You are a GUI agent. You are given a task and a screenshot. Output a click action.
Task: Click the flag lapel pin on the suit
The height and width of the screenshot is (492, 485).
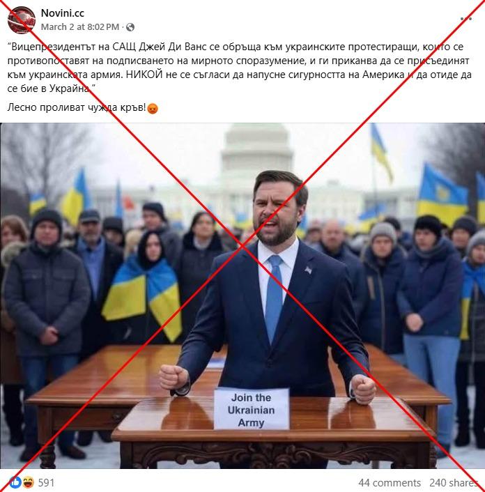(x=309, y=270)
